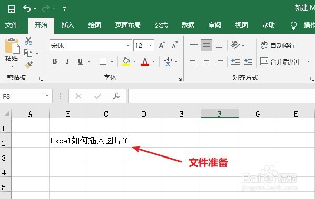Switch to the 视图 tab

click(242, 25)
